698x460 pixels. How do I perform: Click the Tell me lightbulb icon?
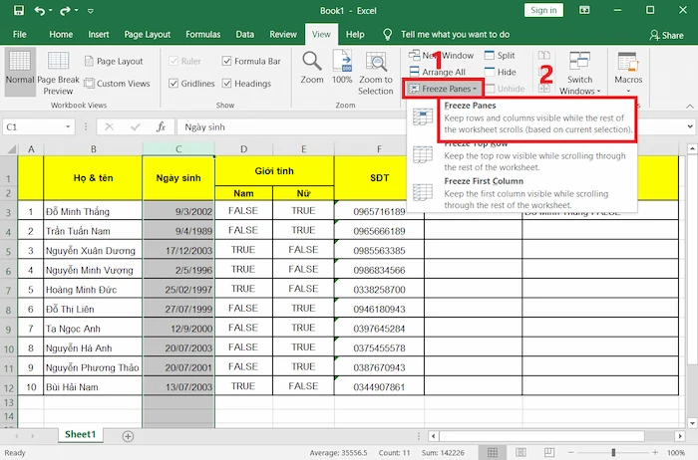[x=387, y=34]
